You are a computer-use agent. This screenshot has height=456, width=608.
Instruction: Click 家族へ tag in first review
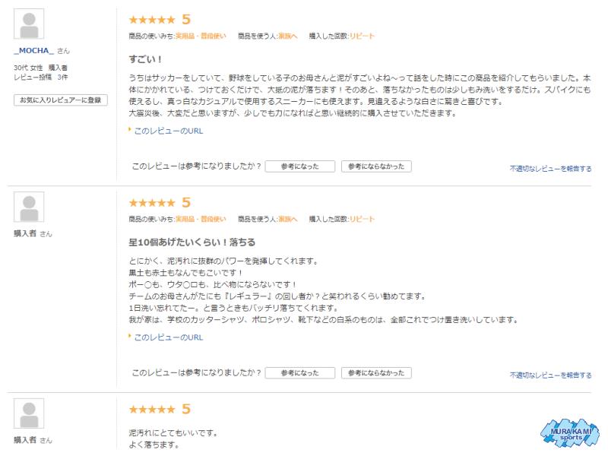(x=287, y=36)
